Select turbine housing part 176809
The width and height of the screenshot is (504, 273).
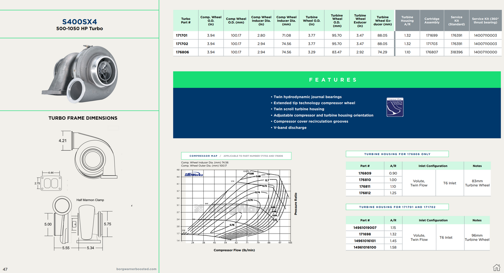[365, 173]
